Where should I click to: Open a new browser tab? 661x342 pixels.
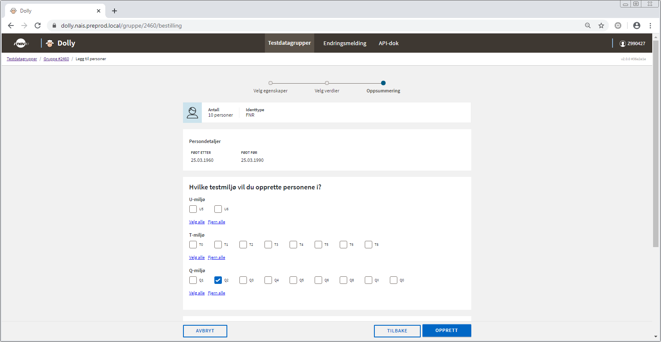pos(114,11)
